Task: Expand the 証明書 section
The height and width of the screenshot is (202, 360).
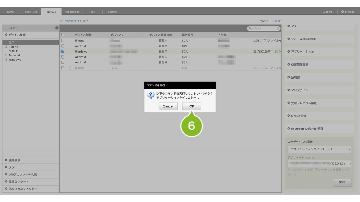Action: [x=289, y=77]
